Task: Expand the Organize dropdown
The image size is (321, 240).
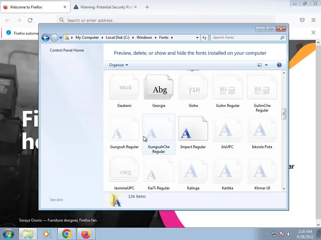Action: (x=118, y=65)
